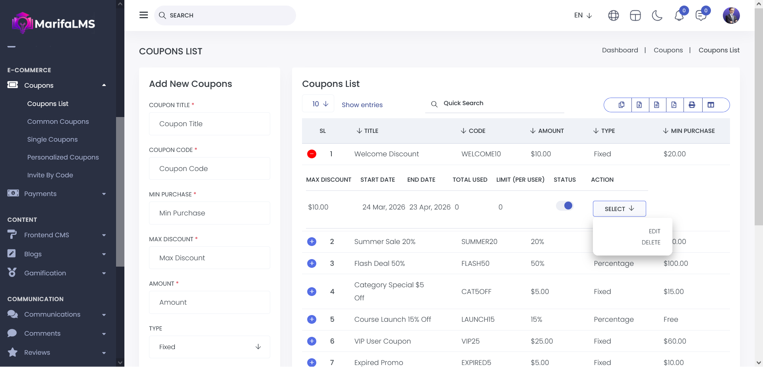Image resolution: width=763 pixels, height=367 pixels.
Task: Open the hamburger sidebar menu
Action: coord(144,15)
